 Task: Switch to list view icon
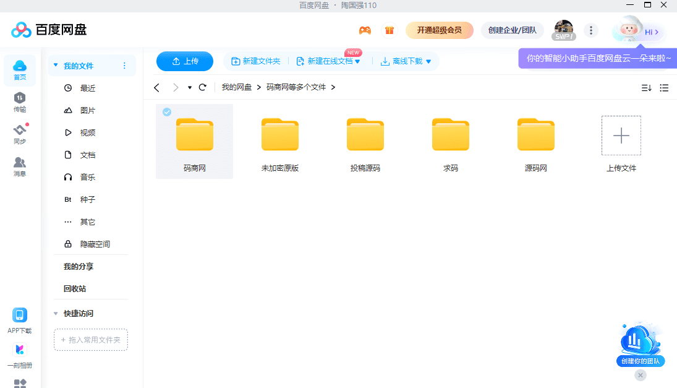(x=664, y=88)
